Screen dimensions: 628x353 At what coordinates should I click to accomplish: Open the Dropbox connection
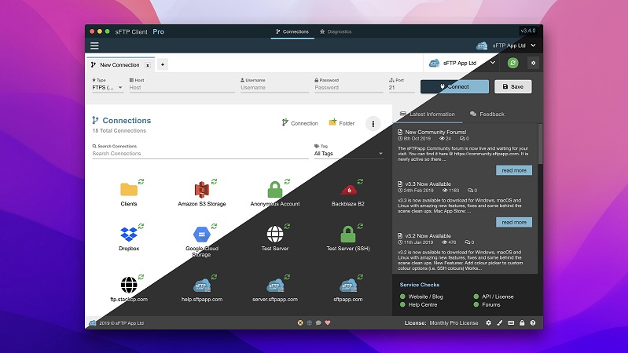129,238
